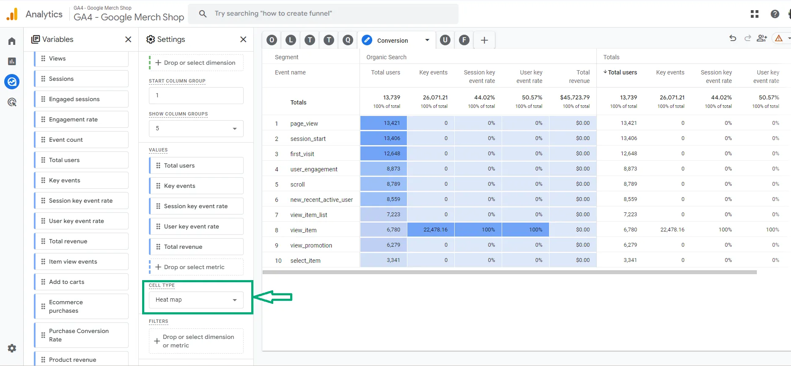The height and width of the screenshot is (366, 791).
Task: Select the Views metric in Variables
Action: [x=81, y=59]
